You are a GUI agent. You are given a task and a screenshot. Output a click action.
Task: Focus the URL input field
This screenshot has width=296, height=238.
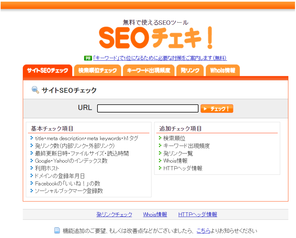[x=148, y=108]
